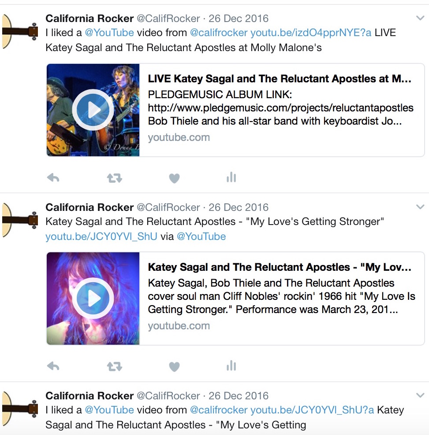
Task: View analytics for the Molly Malone's tweet
Action: (231, 177)
